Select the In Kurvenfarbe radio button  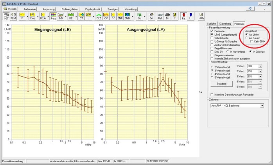[227, 52]
